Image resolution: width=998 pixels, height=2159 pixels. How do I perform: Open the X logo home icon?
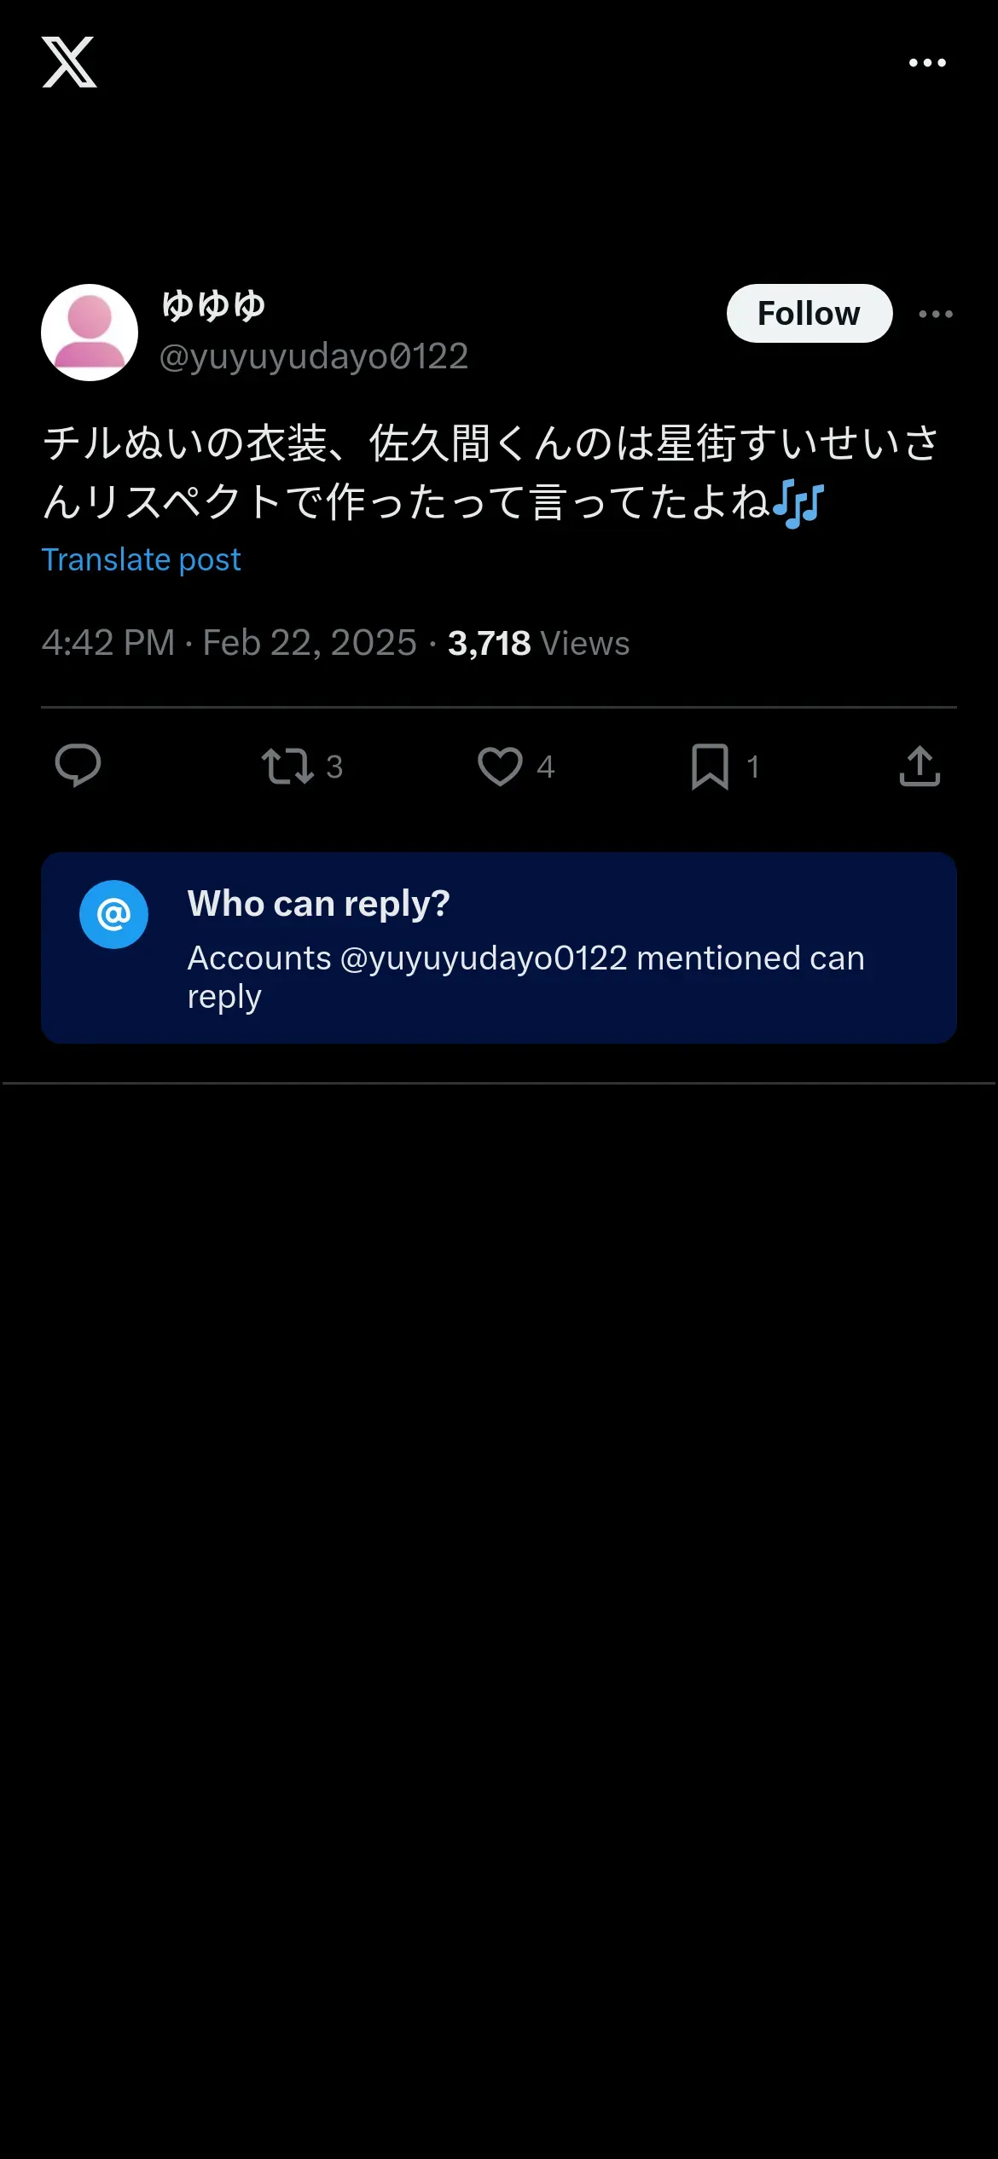point(69,62)
